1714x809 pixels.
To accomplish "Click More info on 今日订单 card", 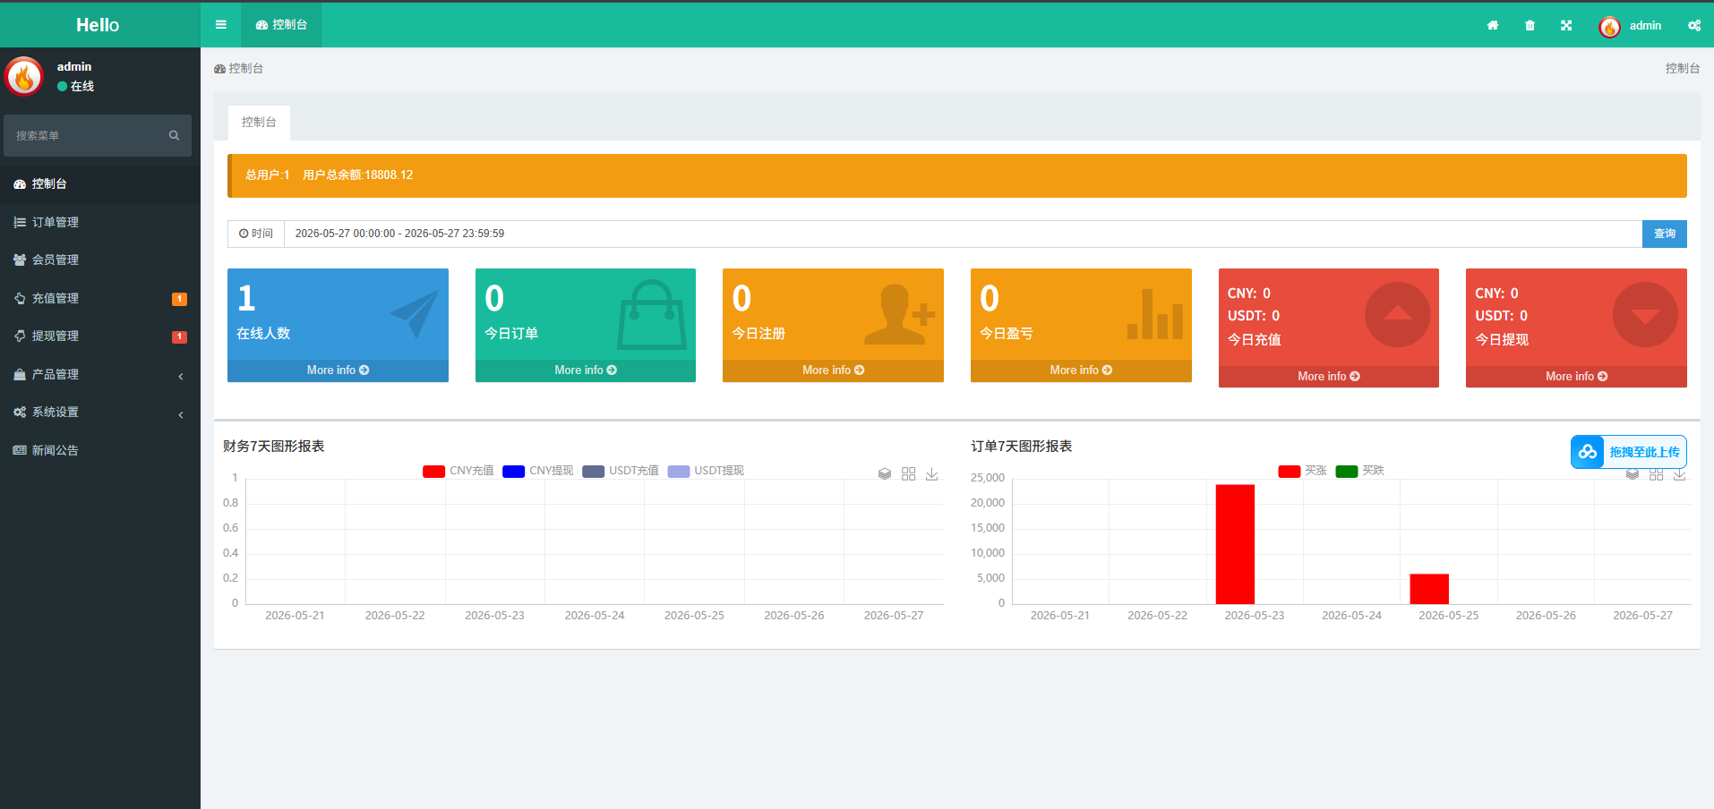I will pyautogui.click(x=586, y=370).
